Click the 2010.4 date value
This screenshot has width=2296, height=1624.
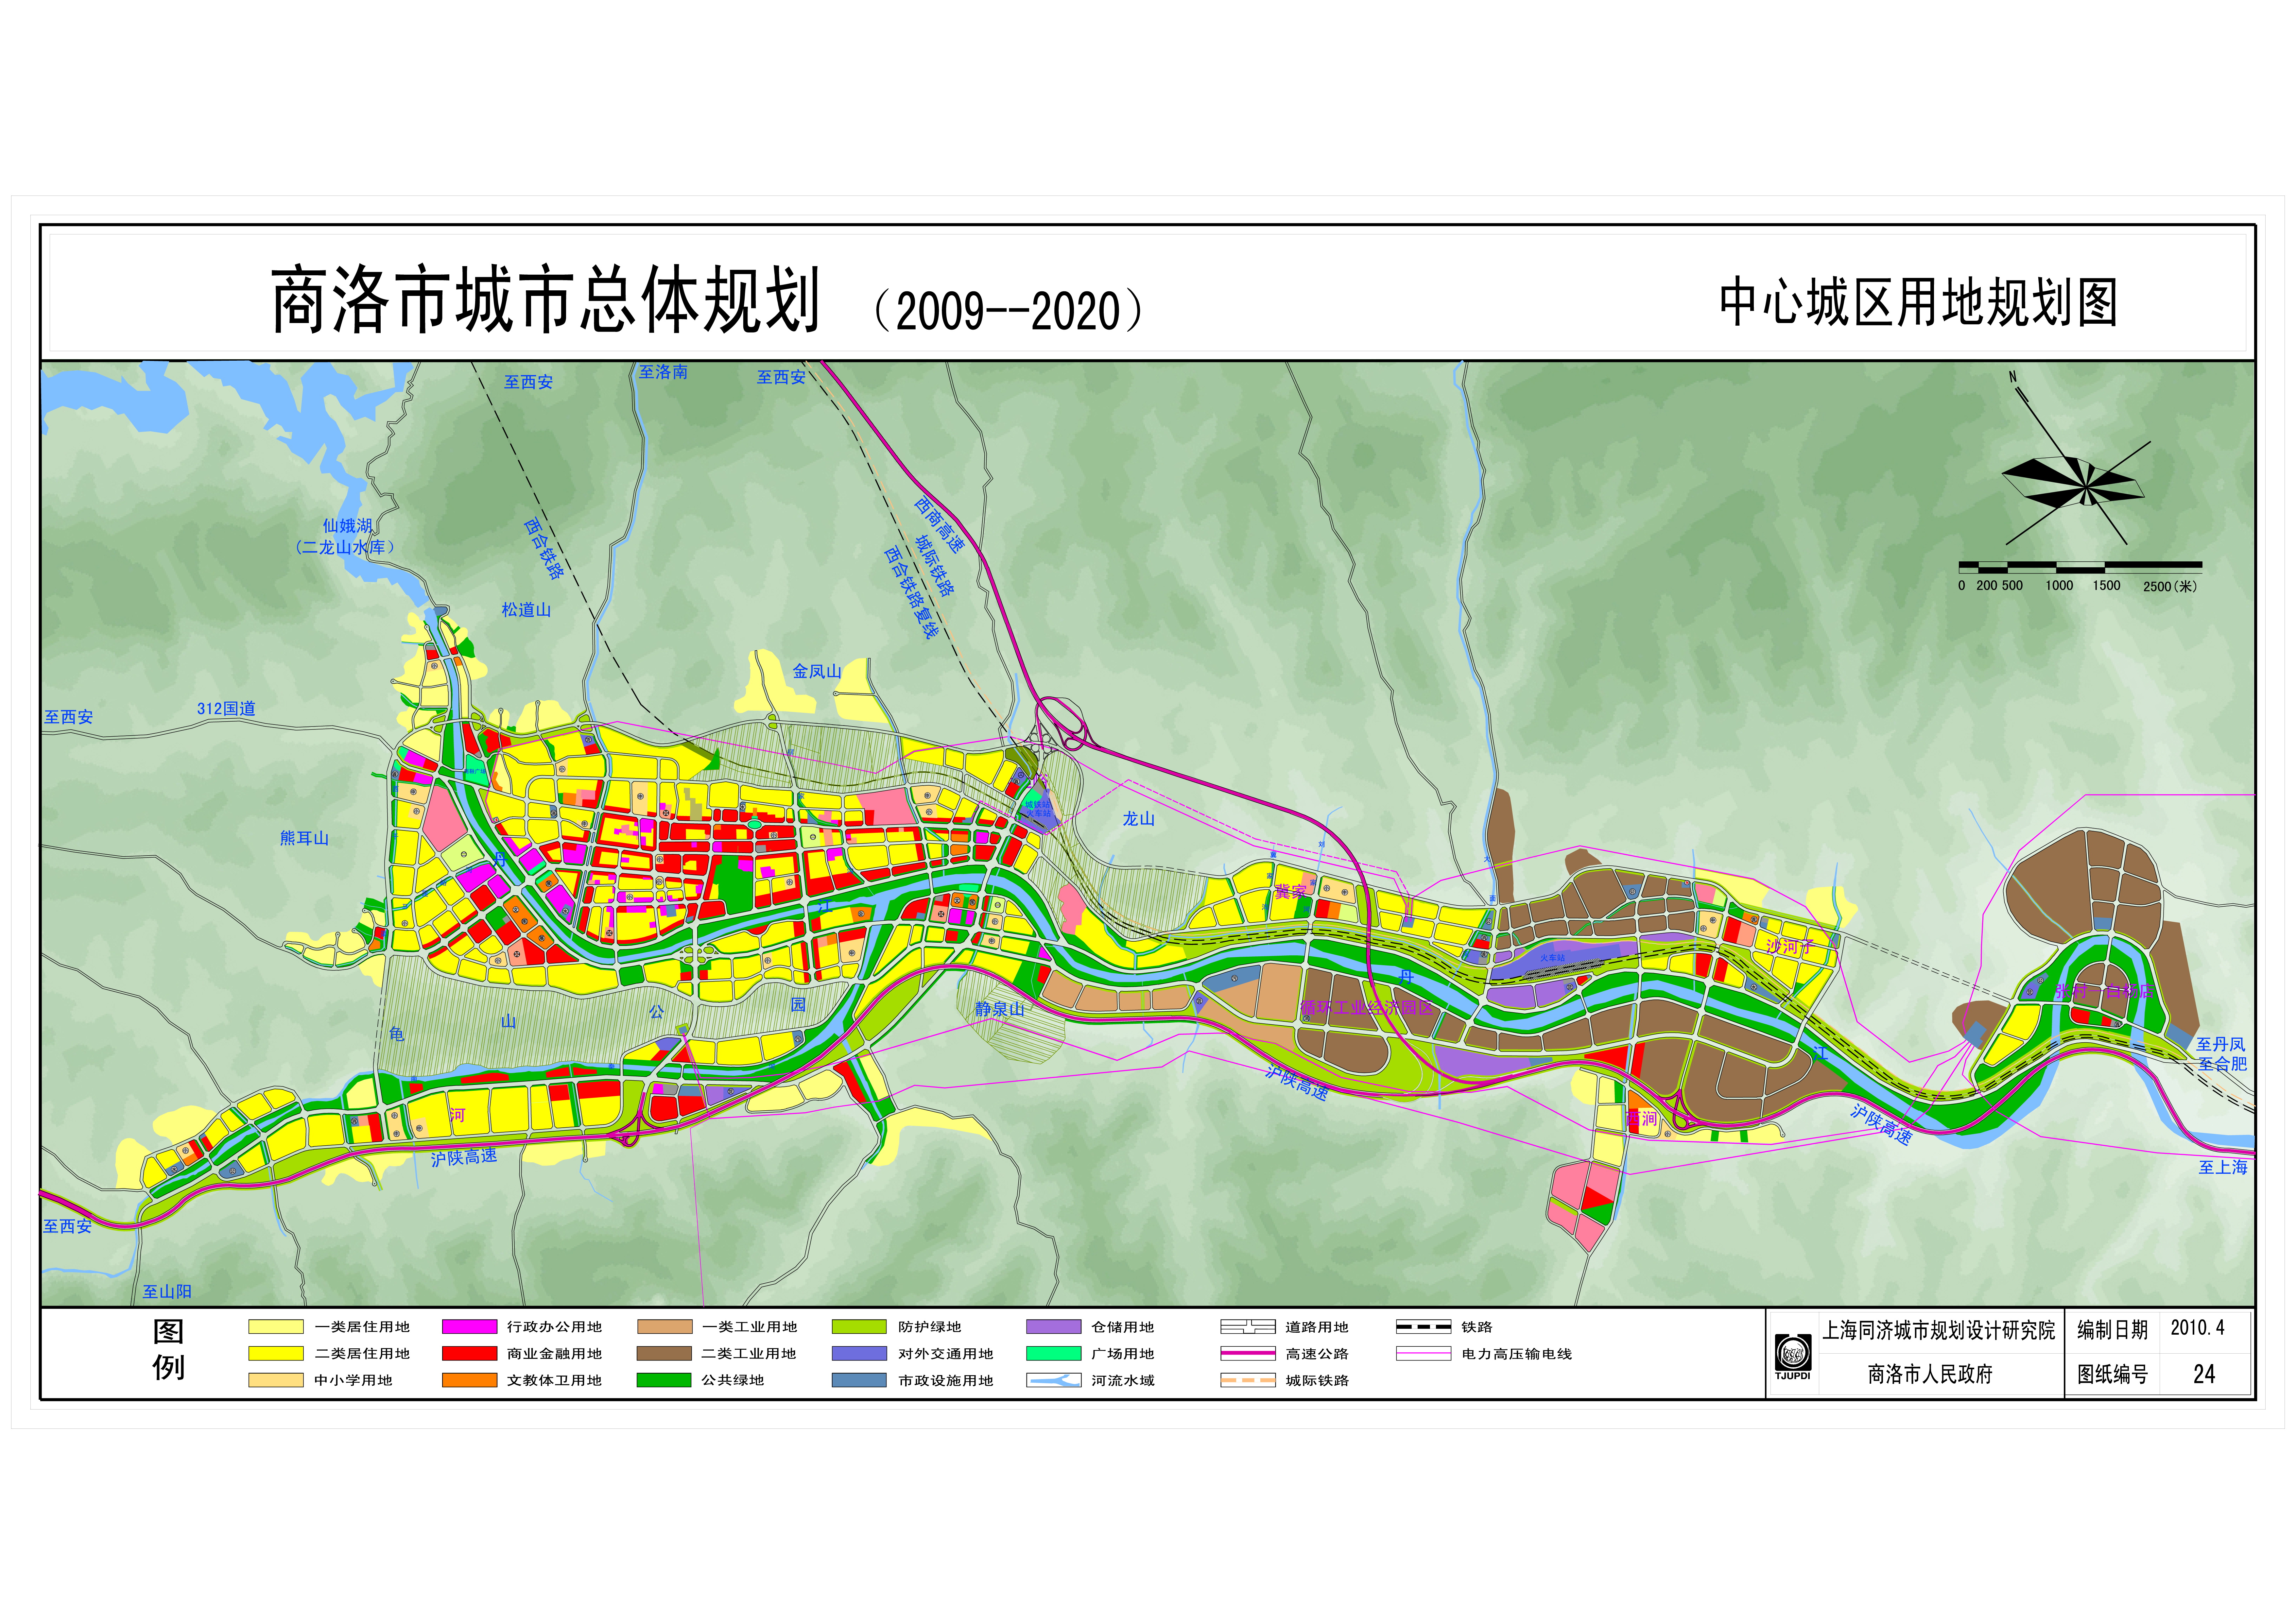(x=2198, y=1328)
